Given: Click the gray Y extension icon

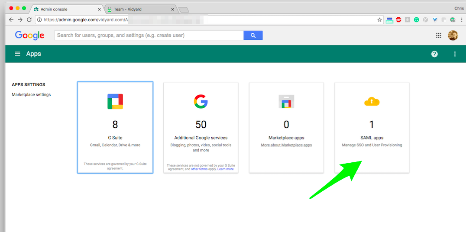Looking at the screenshot, I should coord(426,20).
